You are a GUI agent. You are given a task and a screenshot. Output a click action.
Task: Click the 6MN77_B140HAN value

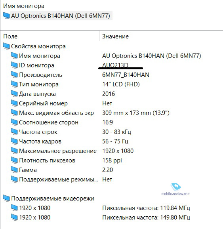click(x=126, y=75)
